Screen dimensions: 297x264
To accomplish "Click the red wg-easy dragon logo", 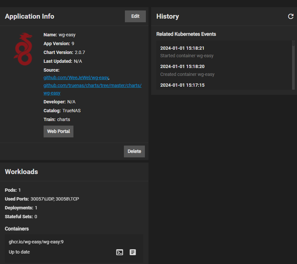I will [x=23, y=49].
